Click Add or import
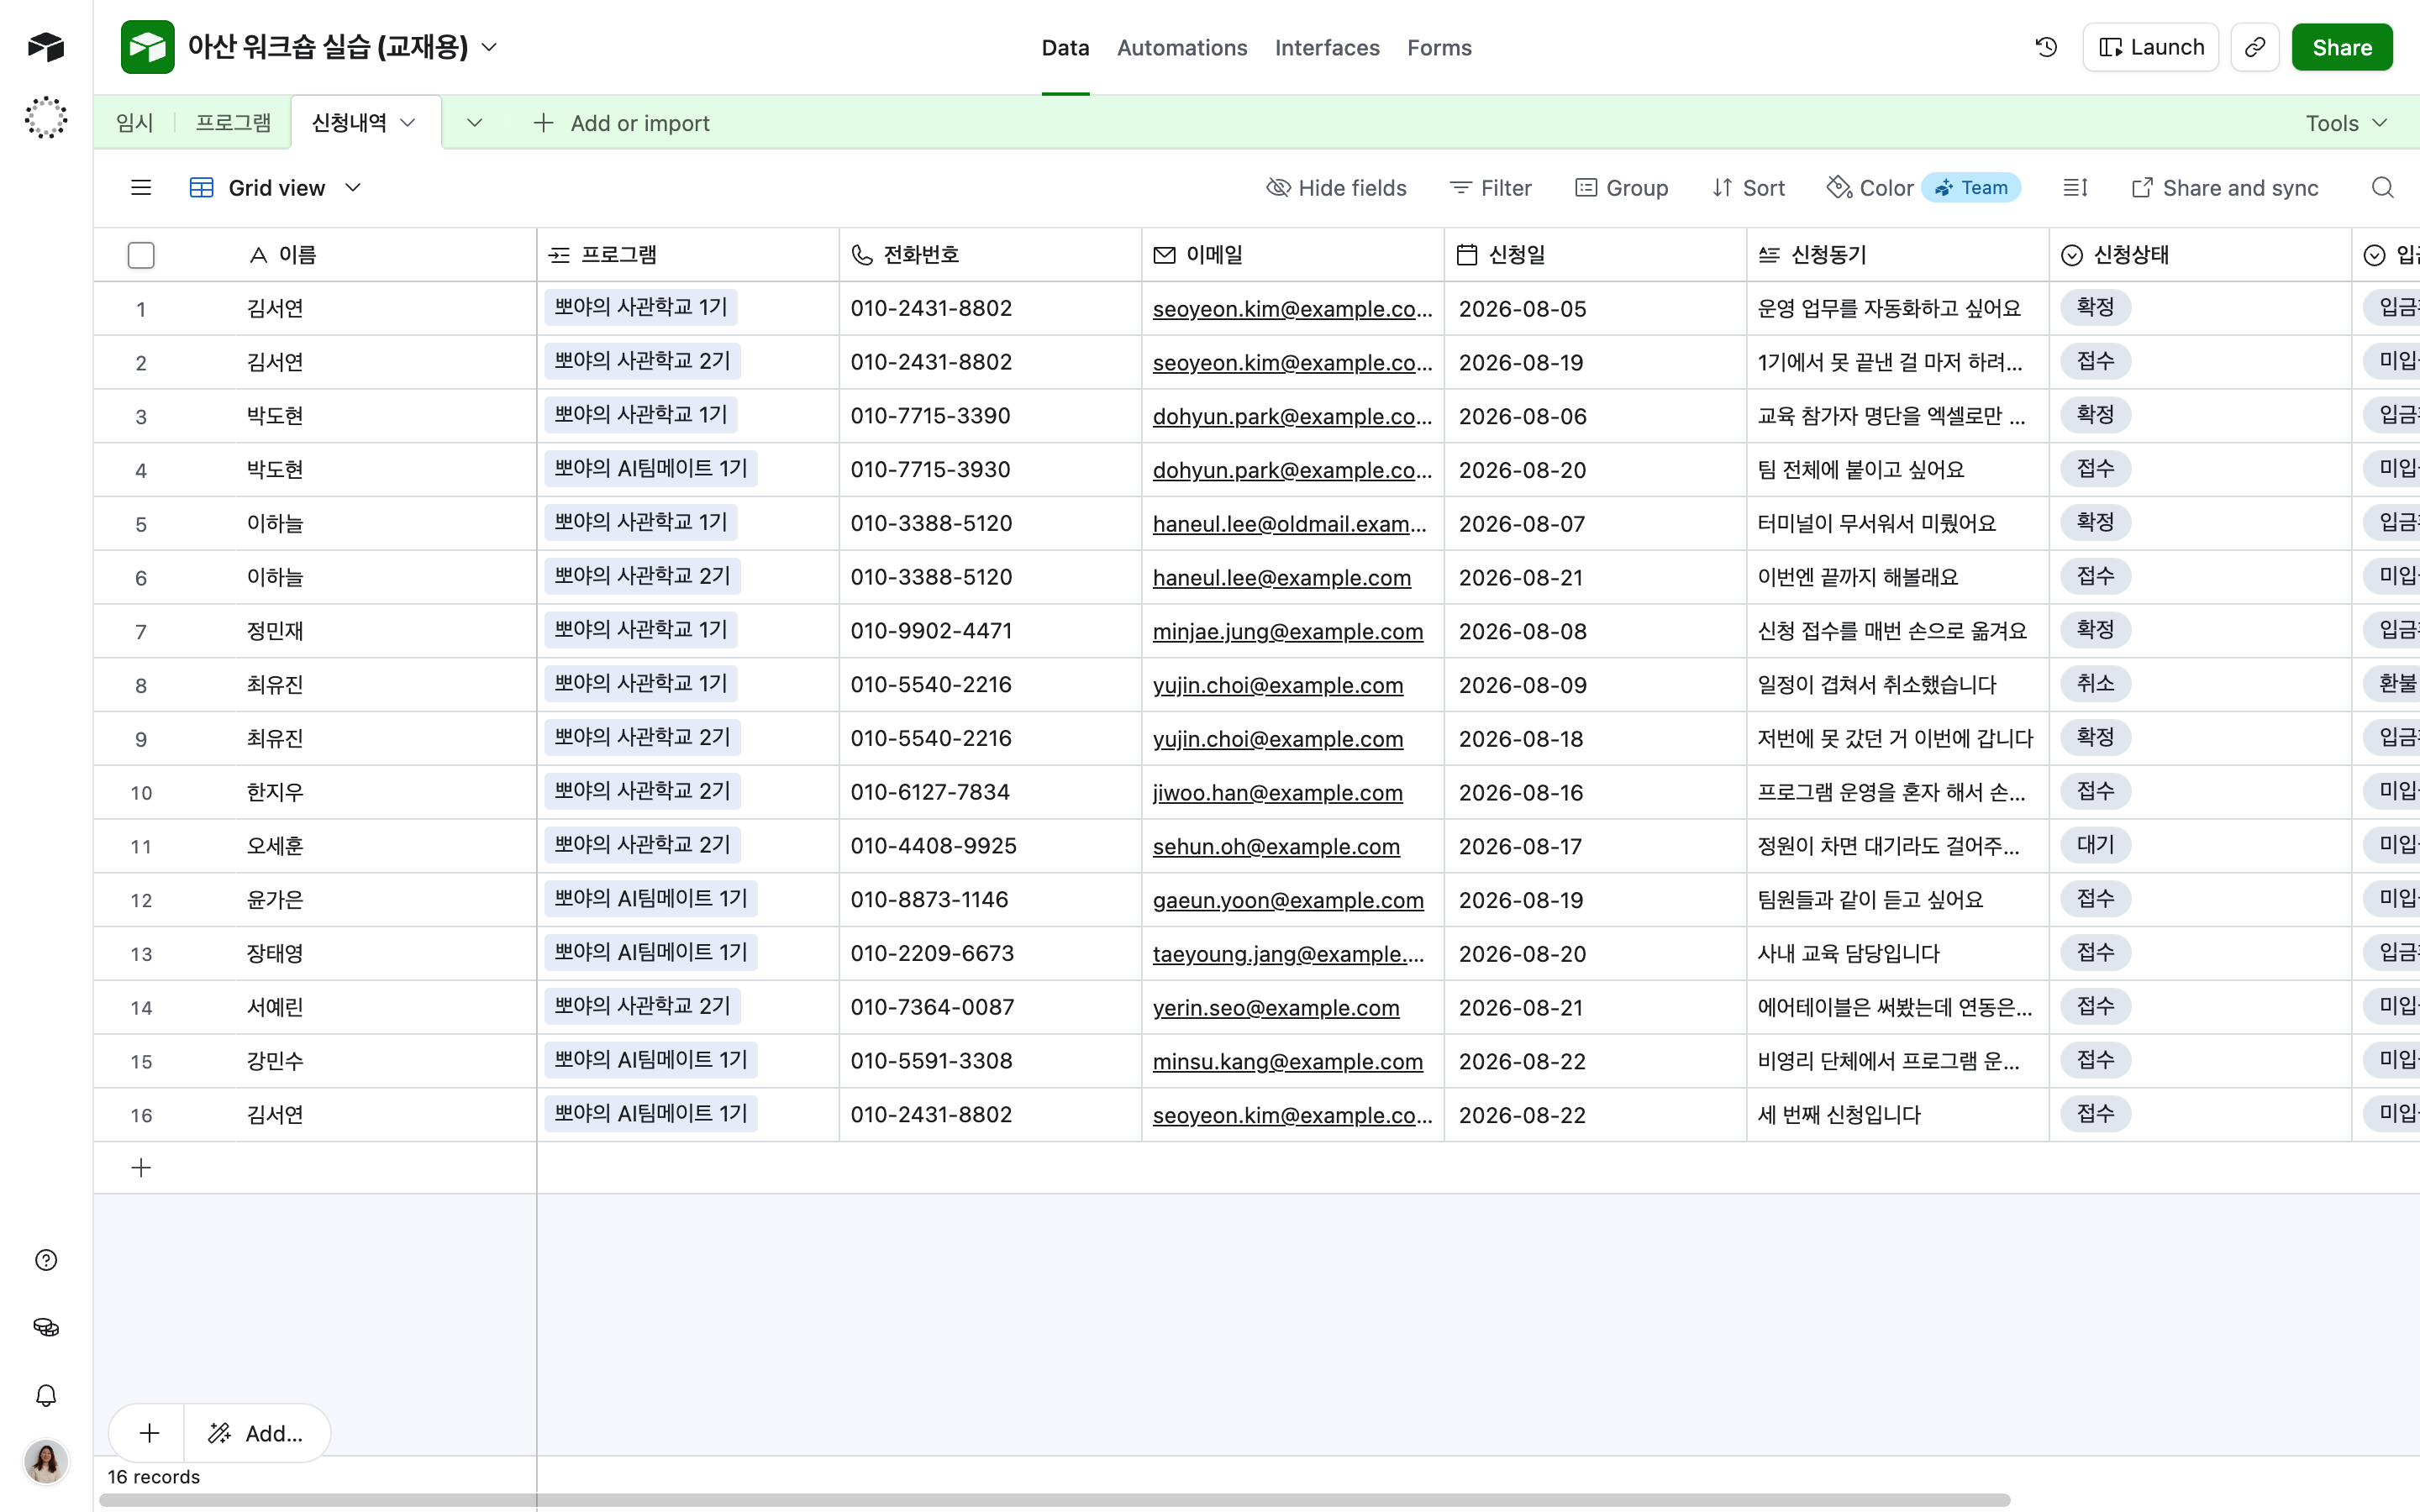The width and height of the screenshot is (2420, 1512). click(621, 123)
